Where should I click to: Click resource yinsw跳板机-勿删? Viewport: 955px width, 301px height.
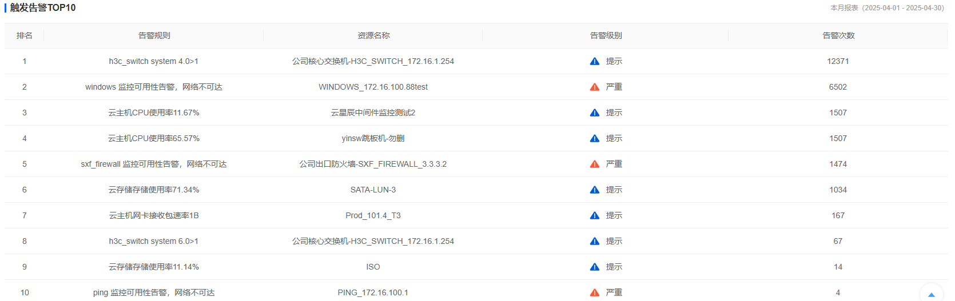373,138
